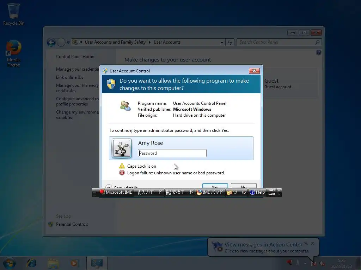Screen dimensions: 361x270
Task: Close the Action Center notification balloon
Action: coord(312,243)
